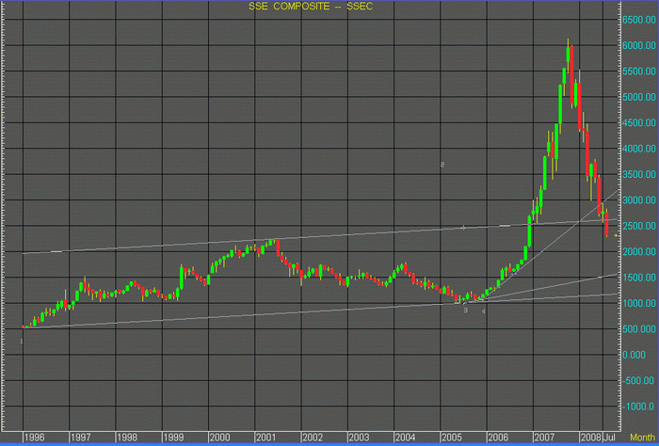This screenshot has height=446, width=659.
Task: Click the SSE COMPOSITE -- SSEC chart title
Action: point(311,7)
